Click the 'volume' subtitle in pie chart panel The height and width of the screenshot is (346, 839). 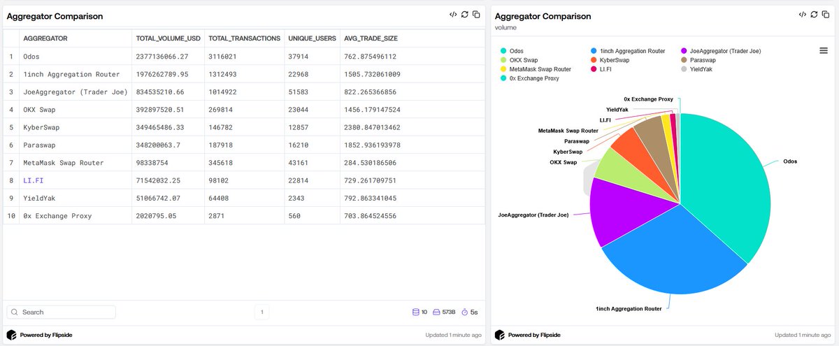click(x=505, y=28)
